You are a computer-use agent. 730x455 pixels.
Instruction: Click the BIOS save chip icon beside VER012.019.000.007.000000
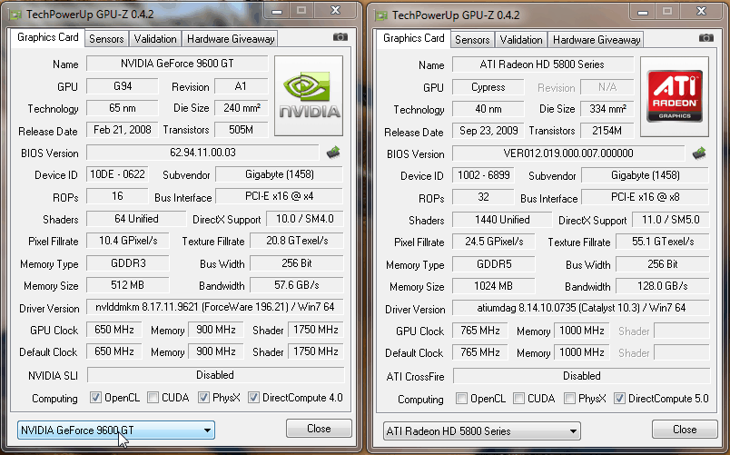coord(699,153)
